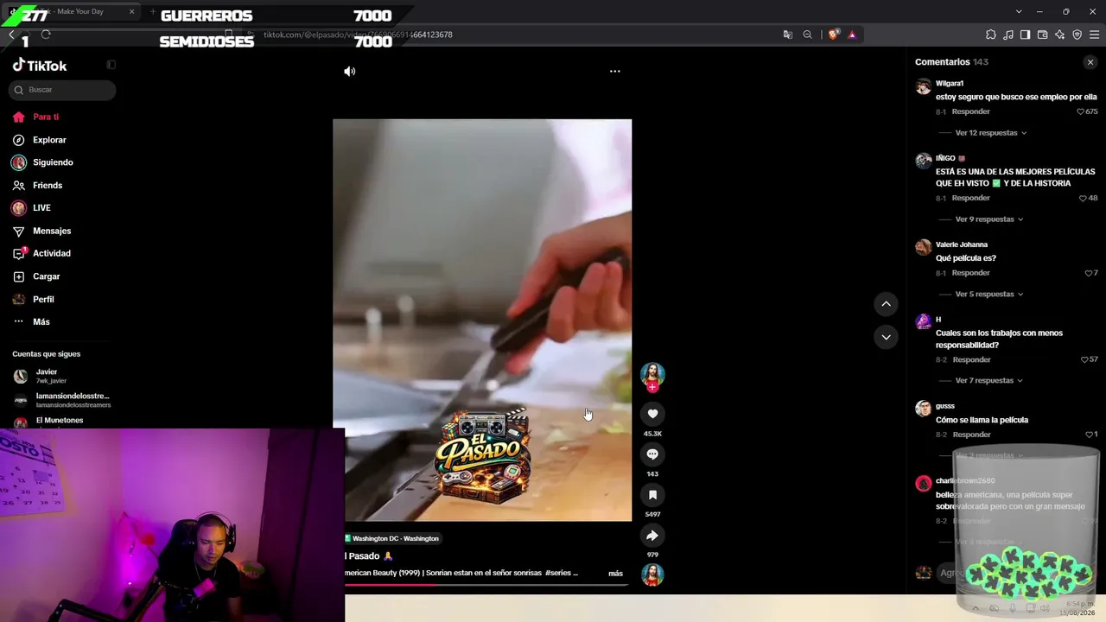The width and height of the screenshot is (1106, 622).
Task: Open the video's three-dot options menu
Action: [x=615, y=72]
